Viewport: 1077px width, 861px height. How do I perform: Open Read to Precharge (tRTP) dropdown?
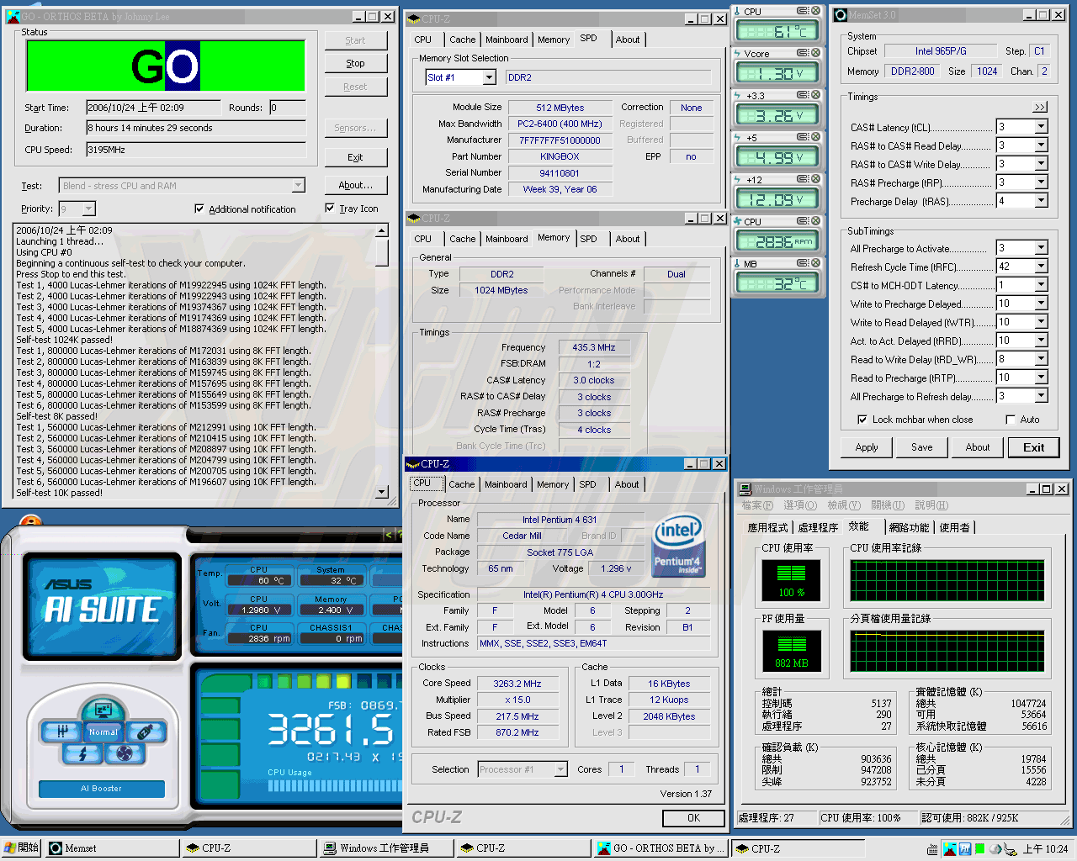(1041, 378)
